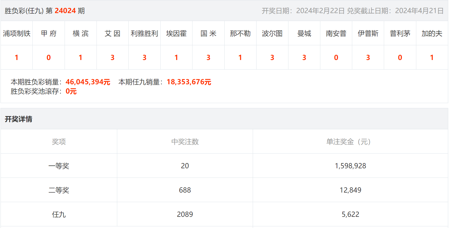Click team name 利雅胜利
The image size is (449, 228).
(x=144, y=33)
